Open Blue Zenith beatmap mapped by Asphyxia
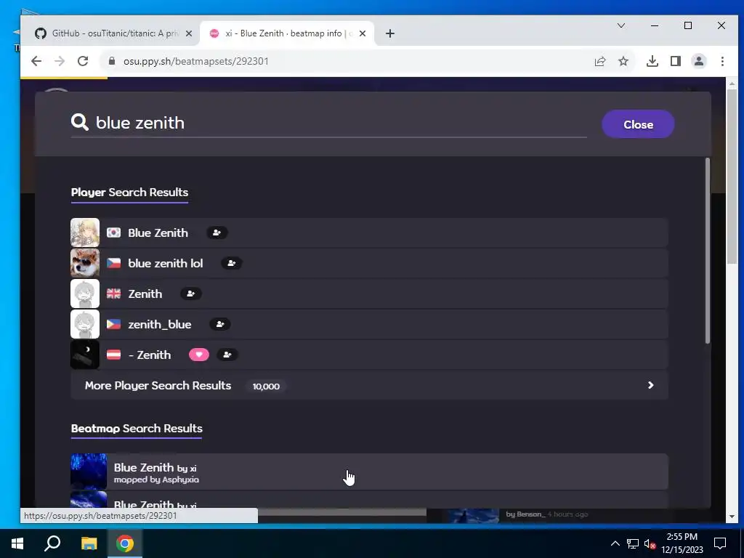The width and height of the screenshot is (744, 558). point(369,472)
